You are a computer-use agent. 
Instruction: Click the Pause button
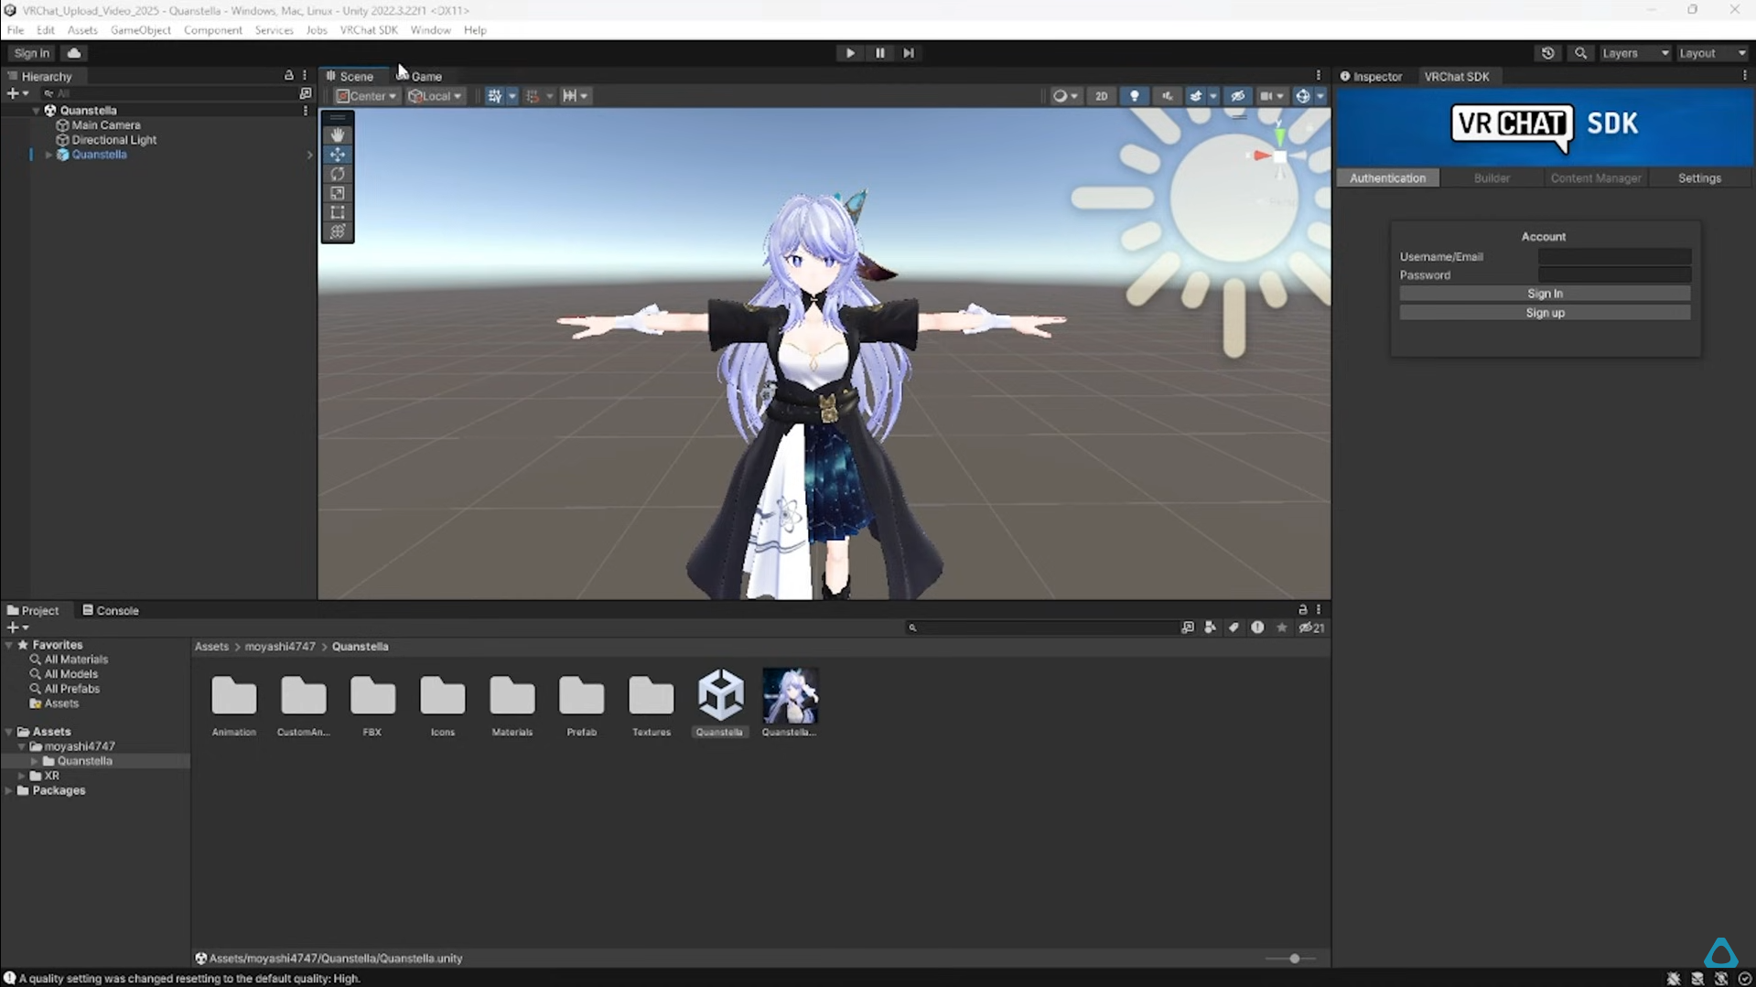pyautogui.click(x=879, y=53)
